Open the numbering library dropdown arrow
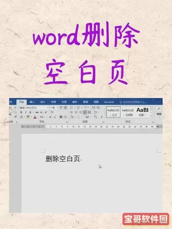The width and height of the screenshot is (172, 229). coord(82,108)
